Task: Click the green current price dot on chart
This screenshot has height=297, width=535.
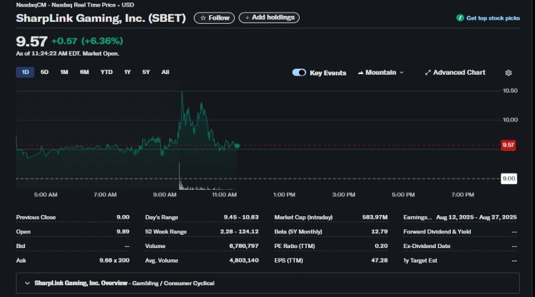Action: tap(237, 146)
